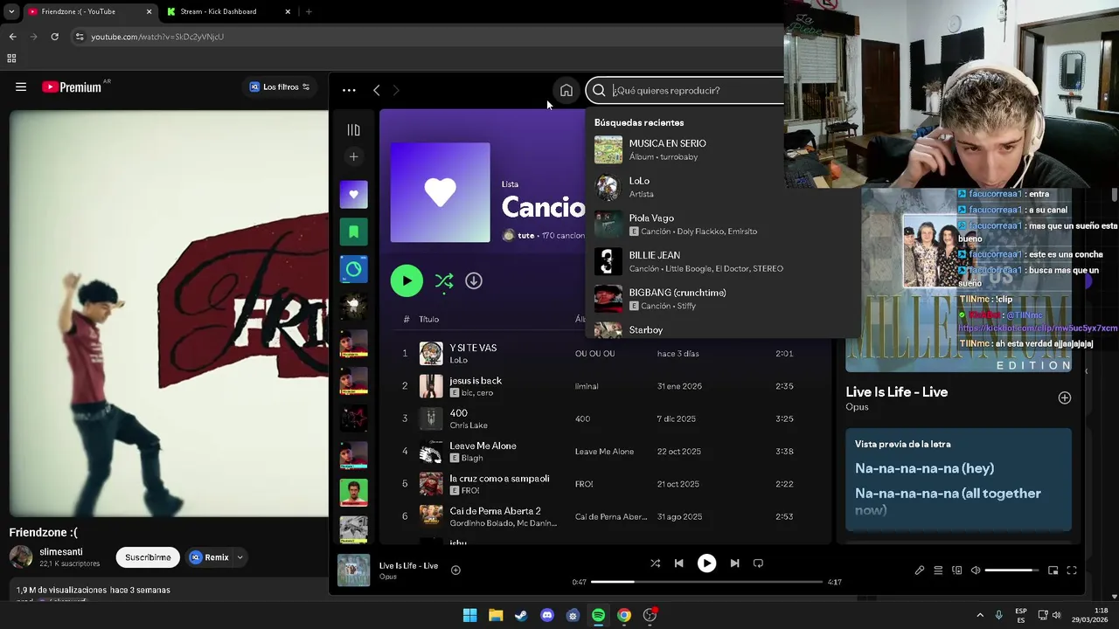The image size is (1119, 629).
Task: Add Live Is Life to library
Action: [x=1064, y=397]
